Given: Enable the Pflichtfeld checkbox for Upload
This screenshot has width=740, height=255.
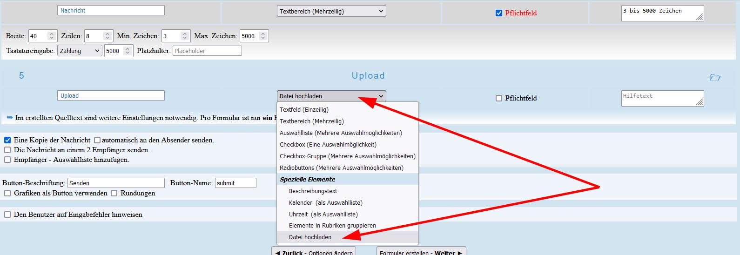Looking at the screenshot, I should click(499, 98).
